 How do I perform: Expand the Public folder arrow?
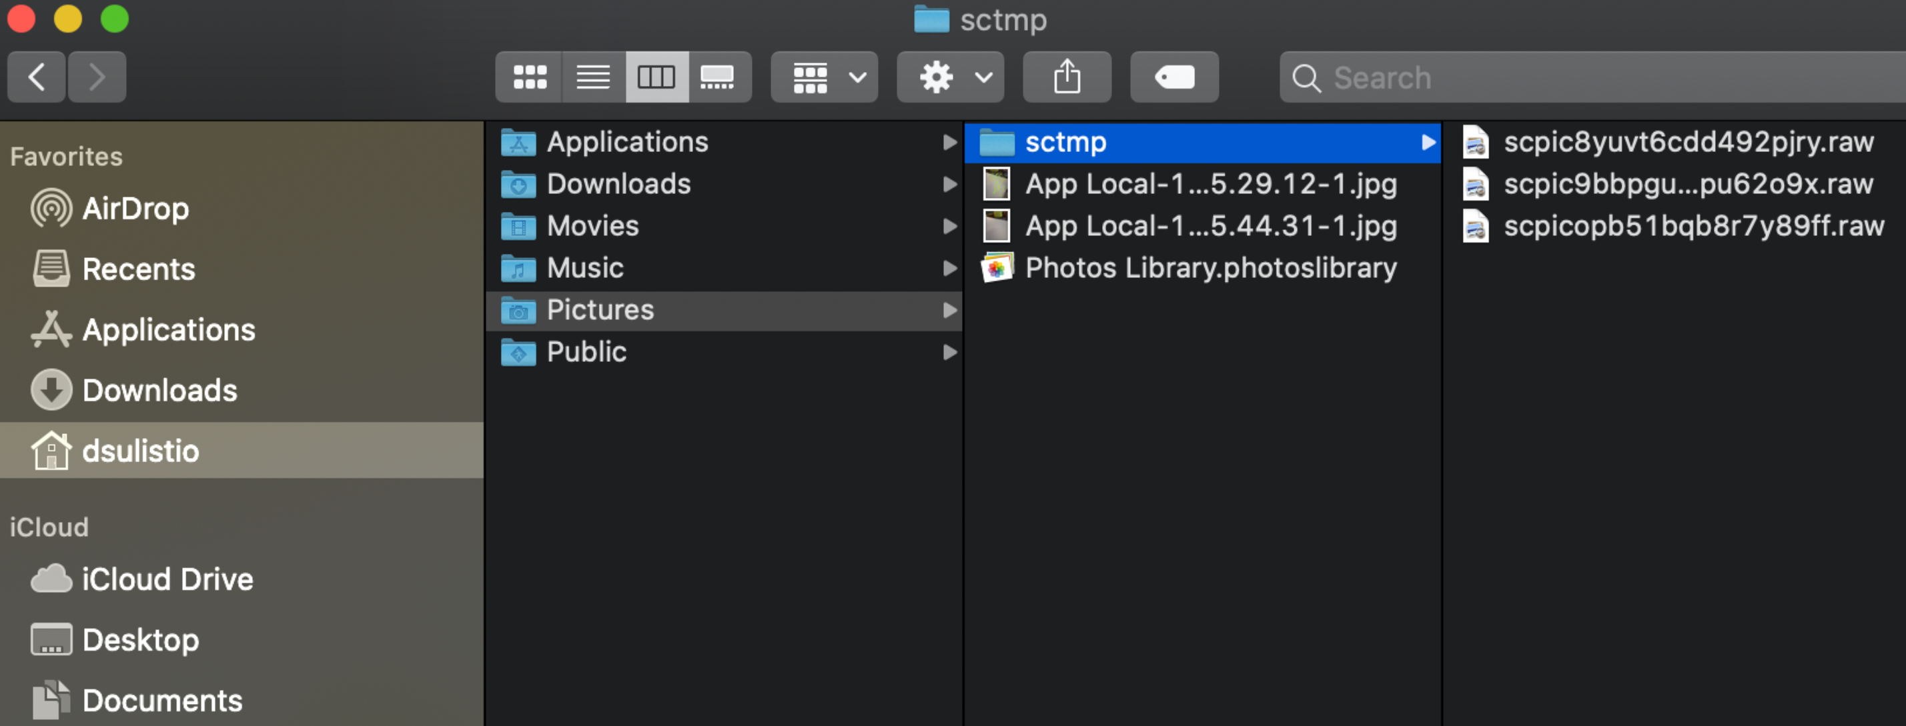pyautogui.click(x=949, y=352)
